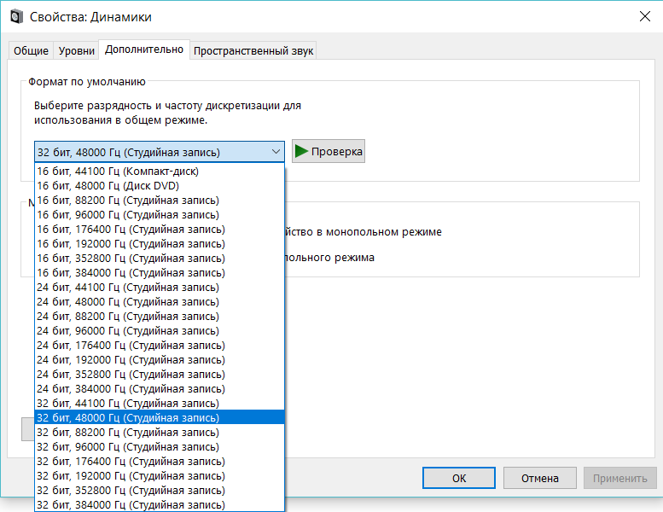Pick 24 бит, 96000 Гц option
The height and width of the screenshot is (512, 663).
(160, 331)
